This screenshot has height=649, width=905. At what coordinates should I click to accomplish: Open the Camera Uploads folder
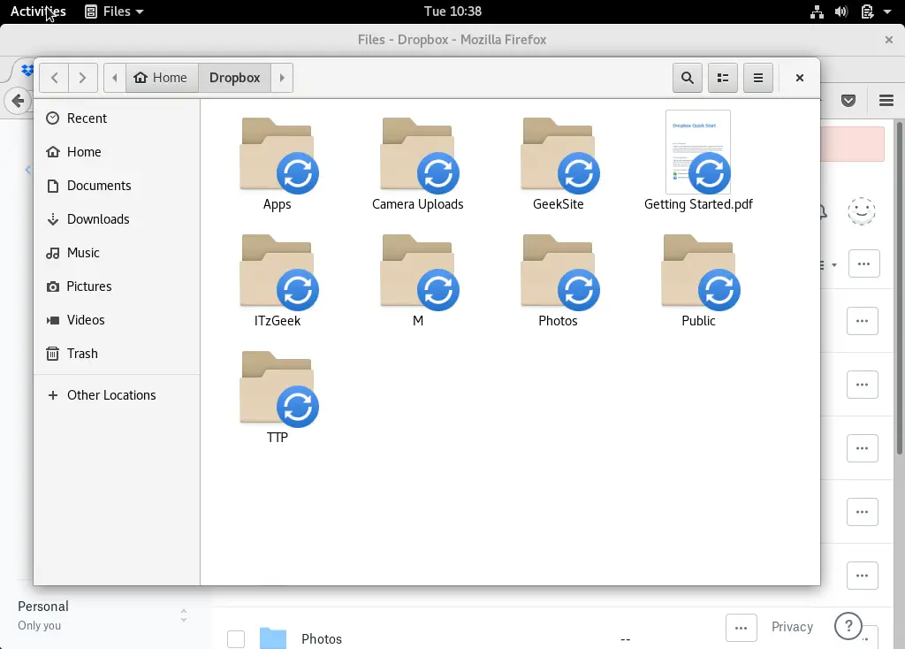(x=418, y=164)
